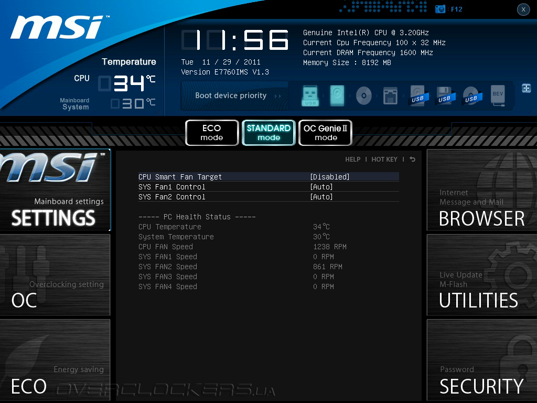
Task: Click the CPU Temperature 34°C status row
Action: tap(234, 227)
